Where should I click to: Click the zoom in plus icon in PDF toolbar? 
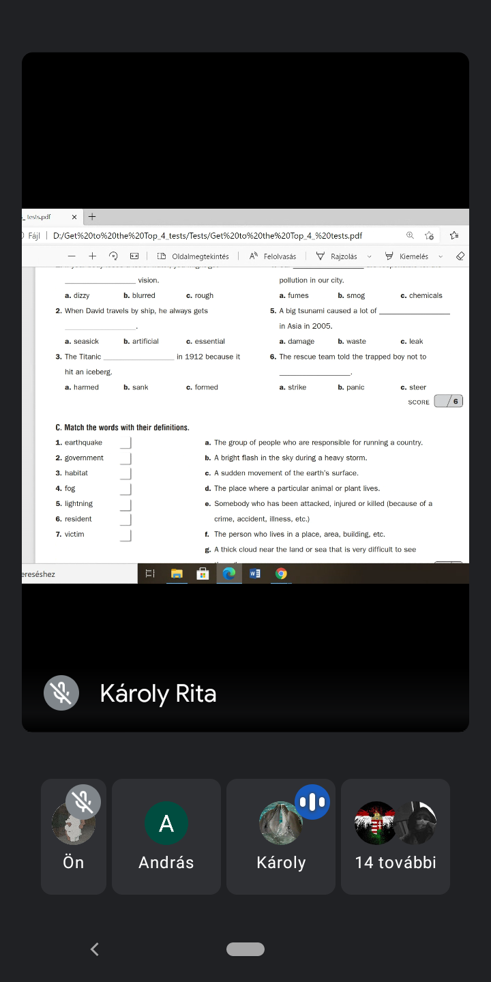pyautogui.click(x=92, y=256)
